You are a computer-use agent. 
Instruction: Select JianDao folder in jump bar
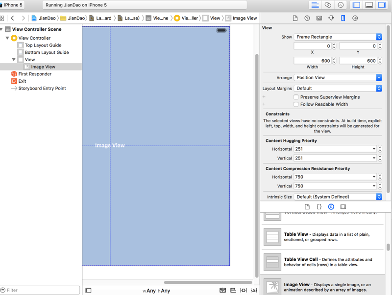pos(73,18)
